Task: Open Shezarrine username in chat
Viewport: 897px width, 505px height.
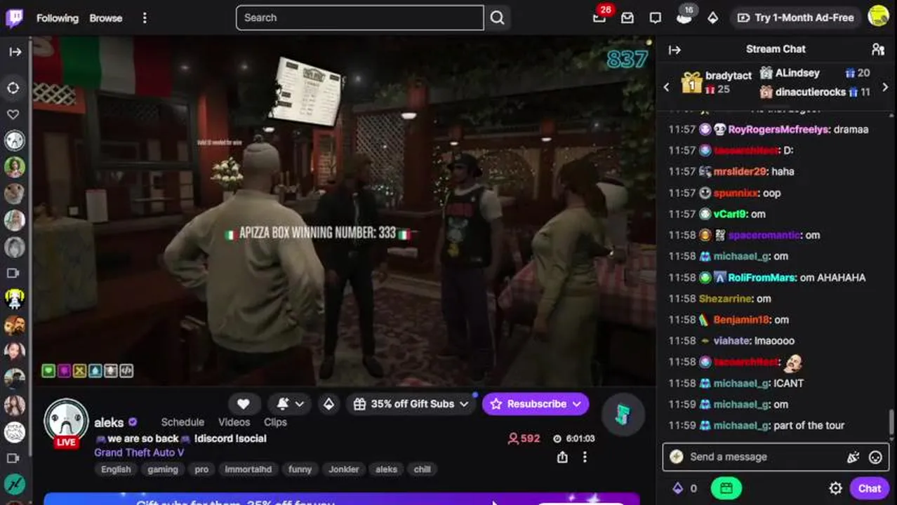Action: 726,299
